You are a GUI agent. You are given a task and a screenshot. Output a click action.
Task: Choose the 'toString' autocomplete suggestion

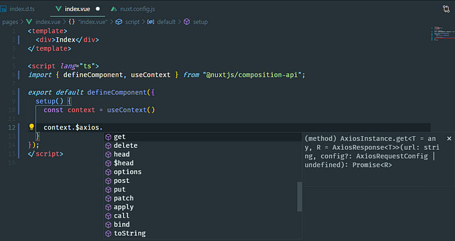coord(203,233)
